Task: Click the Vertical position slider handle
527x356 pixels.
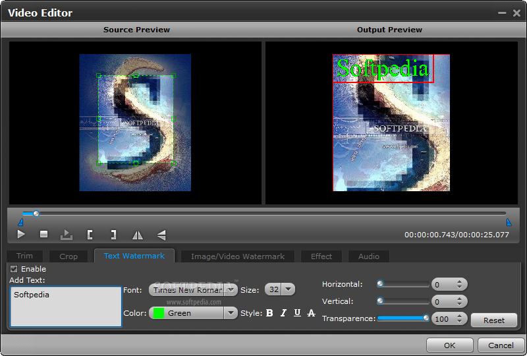Action: pos(380,301)
